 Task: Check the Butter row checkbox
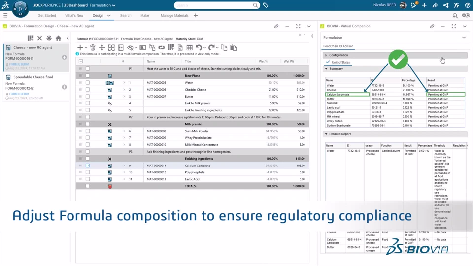88,96
